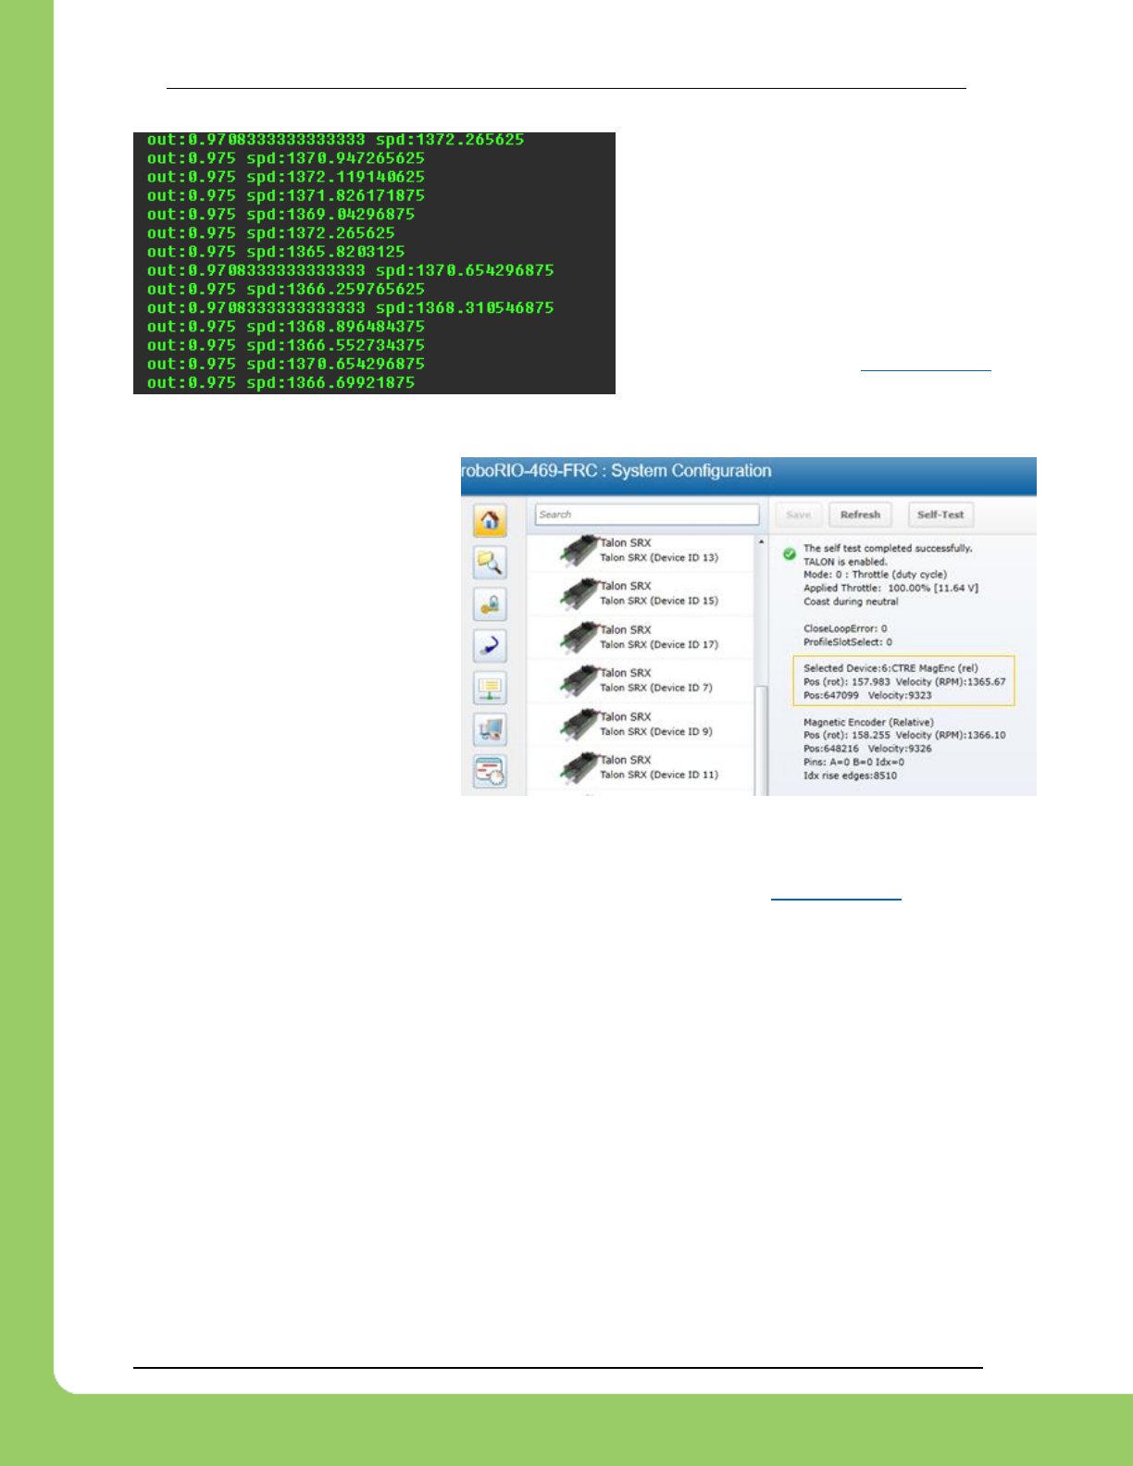Click the 'Pins: A=0 B=0 Idx=0' line
The width and height of the screenshot is (1133, 1466).
(x=853, y=763)
